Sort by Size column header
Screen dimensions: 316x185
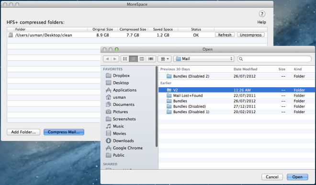click(x=282, y=69)
